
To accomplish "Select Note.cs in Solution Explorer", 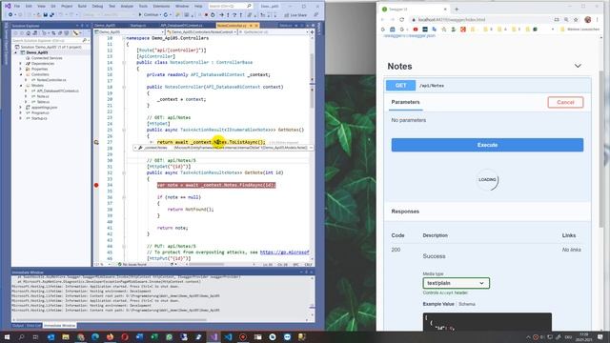I will click(x=43, y=96).
